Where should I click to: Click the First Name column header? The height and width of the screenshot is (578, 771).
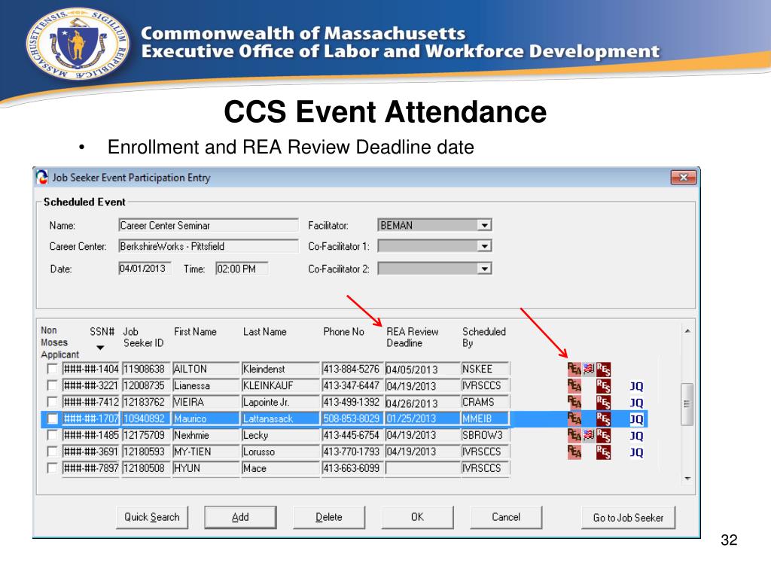tap(195, 332)
